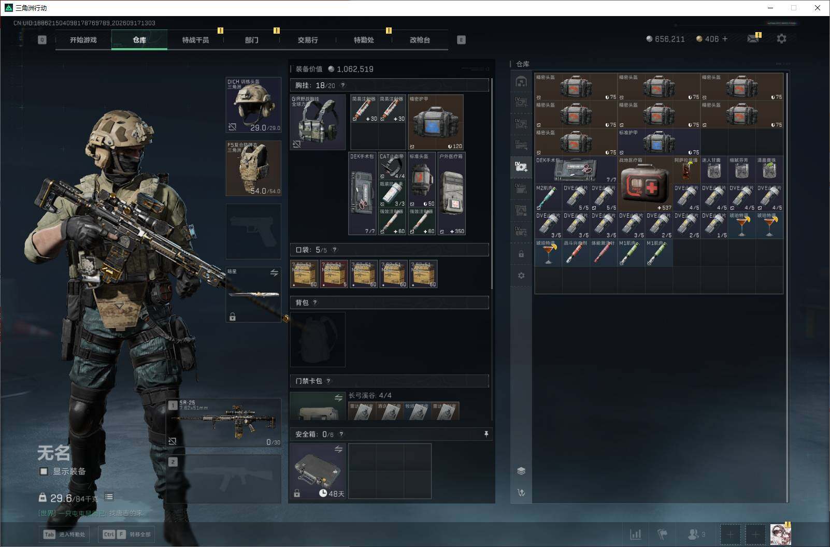Click the swap icon on the keycard case
This screenshot has height=547, width=830.
pos(338,398)
